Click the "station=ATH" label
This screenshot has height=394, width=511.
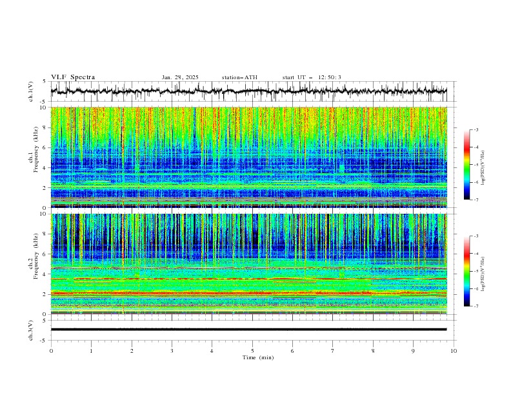239,77
